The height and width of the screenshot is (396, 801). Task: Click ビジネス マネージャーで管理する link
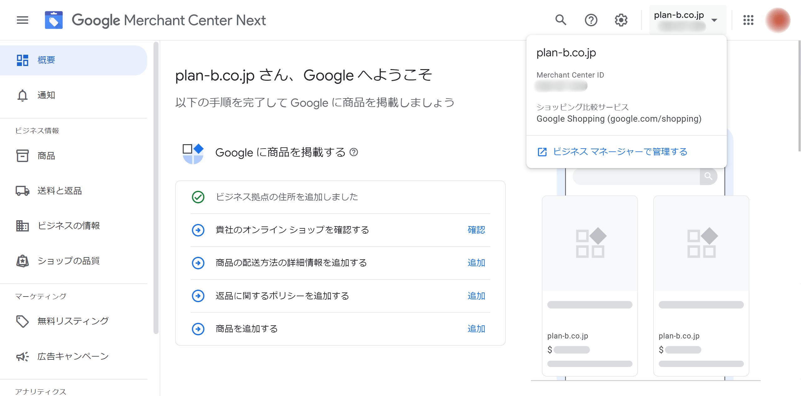620,152
